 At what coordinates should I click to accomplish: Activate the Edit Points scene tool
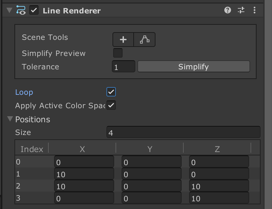[x=144, y=40]
